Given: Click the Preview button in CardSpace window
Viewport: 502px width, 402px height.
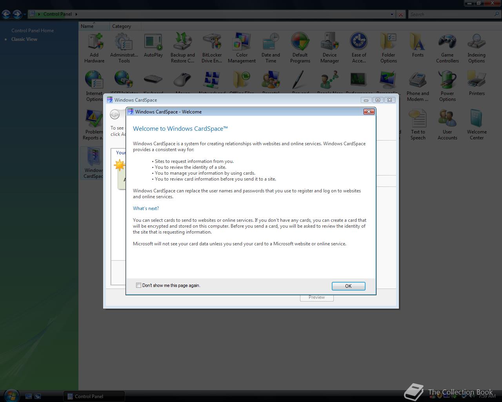Looking at the screenshot, I should tap(316, 297).
